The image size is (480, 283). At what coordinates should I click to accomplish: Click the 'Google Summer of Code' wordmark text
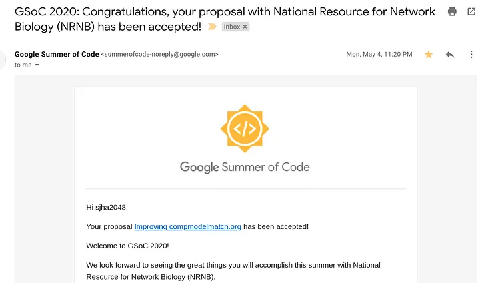tap(245, 166)
